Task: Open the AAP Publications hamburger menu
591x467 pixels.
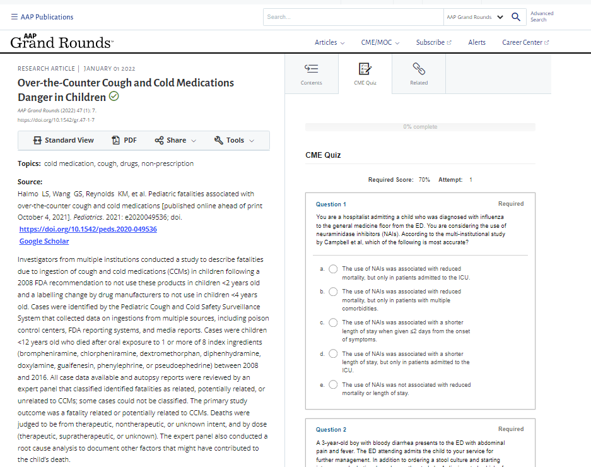Action: point(15,17)
